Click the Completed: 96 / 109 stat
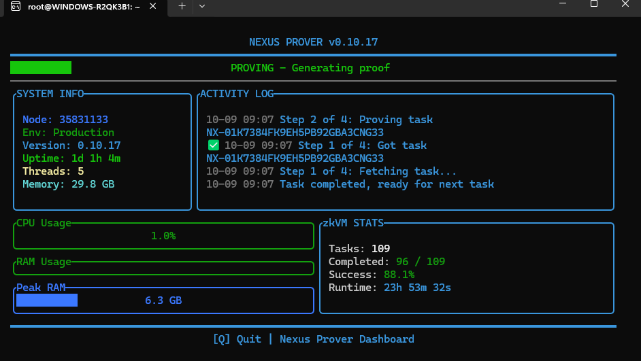The width and height of the screenshot is (641, 361). [x=387, y=262]
